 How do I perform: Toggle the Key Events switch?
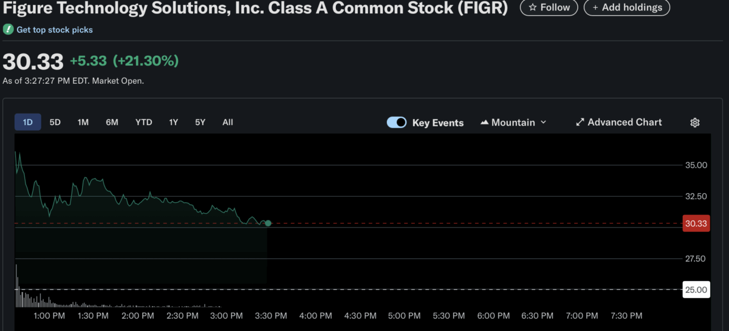pyautogui.click(x=397, y=123)
